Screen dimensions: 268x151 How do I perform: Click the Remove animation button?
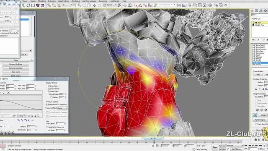point(16,68)
